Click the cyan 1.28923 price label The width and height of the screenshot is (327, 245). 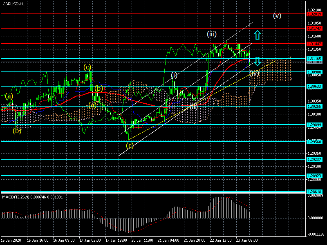(314, 176)
